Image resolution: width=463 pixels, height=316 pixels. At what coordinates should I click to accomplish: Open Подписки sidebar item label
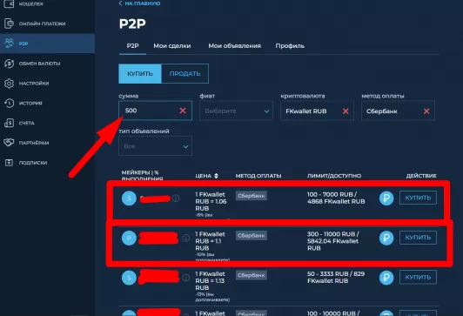tap(33, 163)
